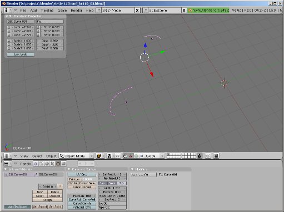
Task: Open the viewport draw type shading icon
Action: pyautogui.click(x=99, y=156)
